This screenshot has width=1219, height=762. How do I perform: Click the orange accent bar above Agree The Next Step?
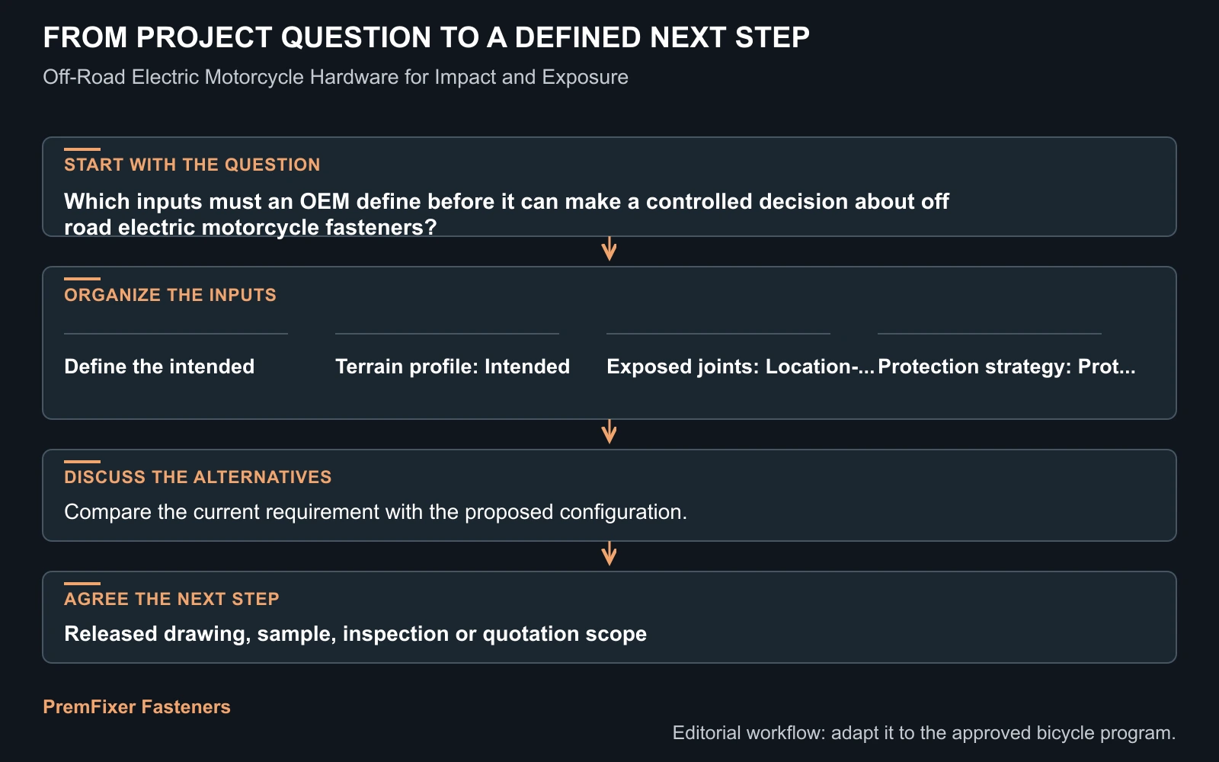[82, 584]
